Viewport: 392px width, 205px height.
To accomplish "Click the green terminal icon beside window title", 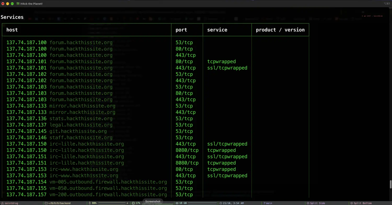I will pos(18,4).
